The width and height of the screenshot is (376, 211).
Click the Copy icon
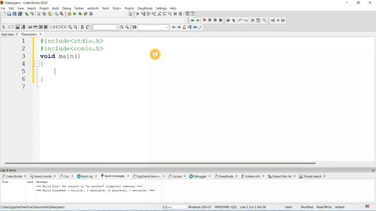(44, 14)
